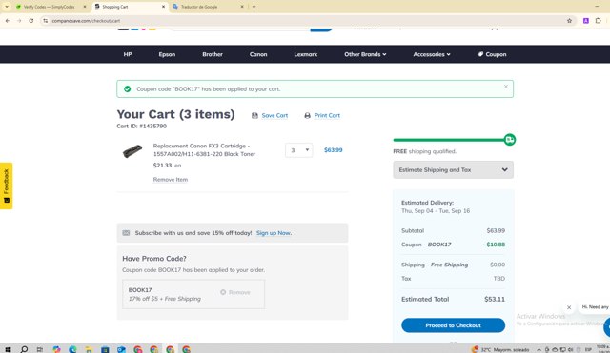Open the Windows Start menu
Screen dimensions: 610x353
point(8,349)
